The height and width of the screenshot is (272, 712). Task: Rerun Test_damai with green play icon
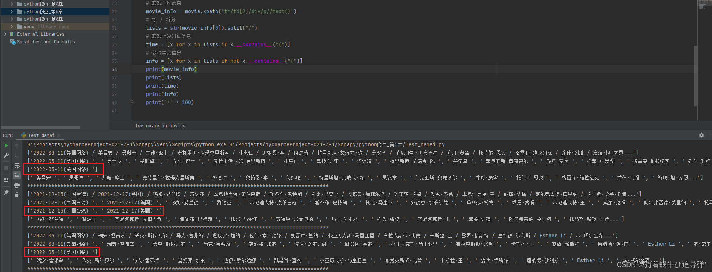(x=6, y=146)
